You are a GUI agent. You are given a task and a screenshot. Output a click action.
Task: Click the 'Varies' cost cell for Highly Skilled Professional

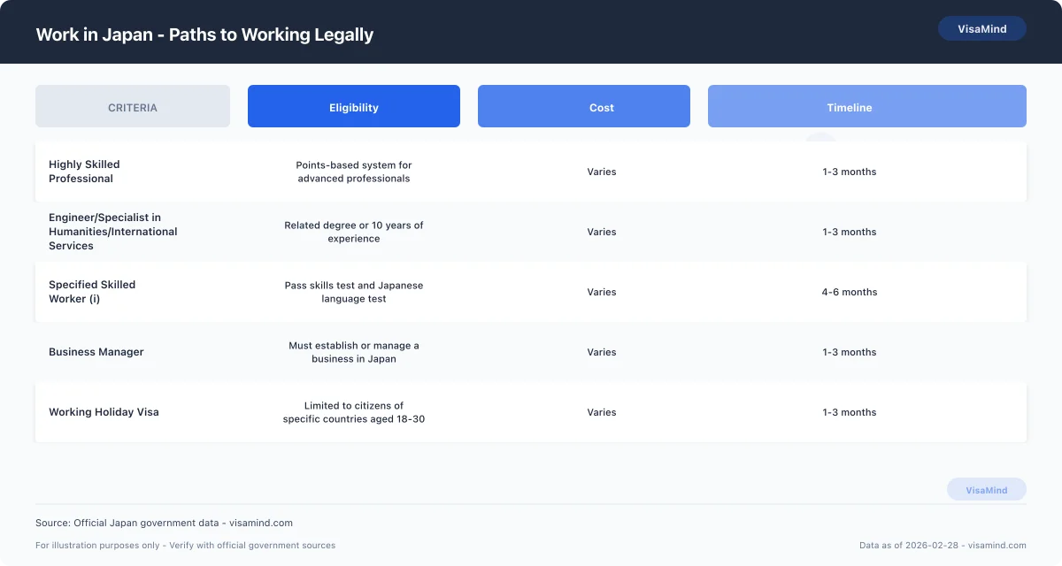click(602, 172)
